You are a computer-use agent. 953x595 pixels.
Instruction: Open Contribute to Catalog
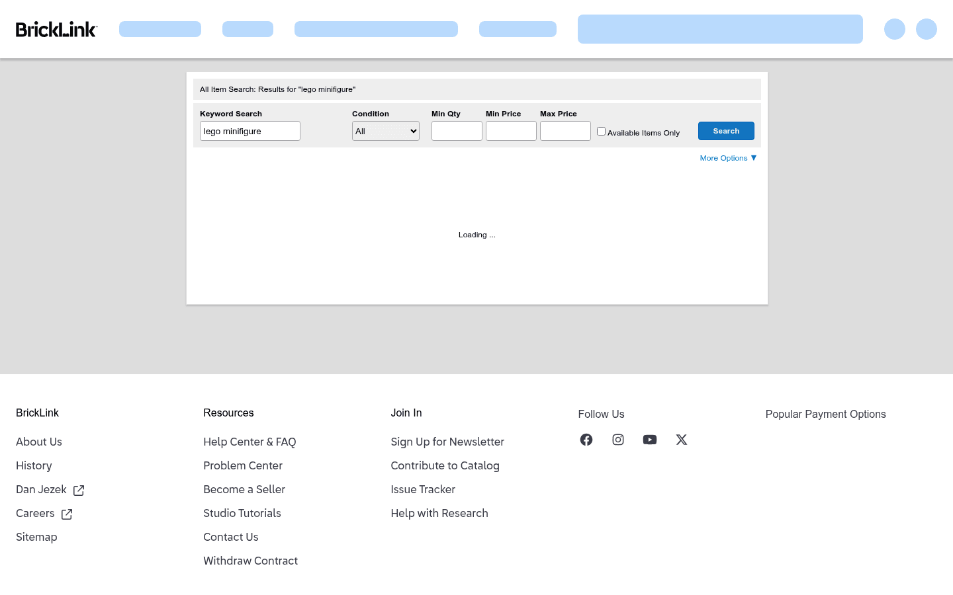(445, 465)
